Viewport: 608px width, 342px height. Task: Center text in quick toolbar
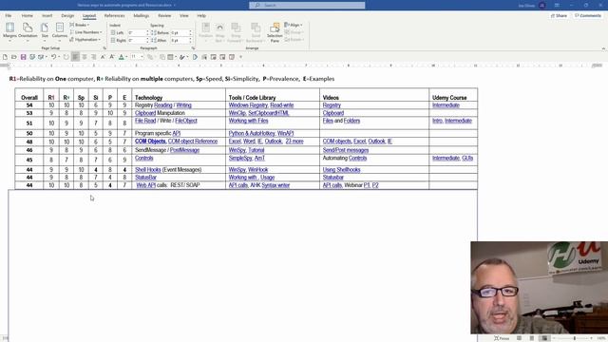tap(85, 57)
